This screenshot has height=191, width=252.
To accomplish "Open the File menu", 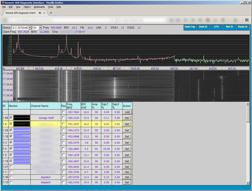I will point(4,7).
